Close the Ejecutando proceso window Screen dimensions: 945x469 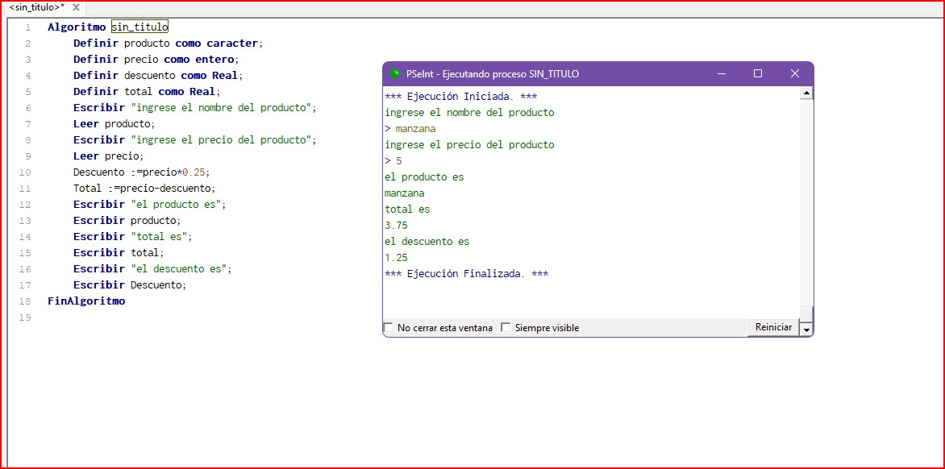(x=794, y=74)
